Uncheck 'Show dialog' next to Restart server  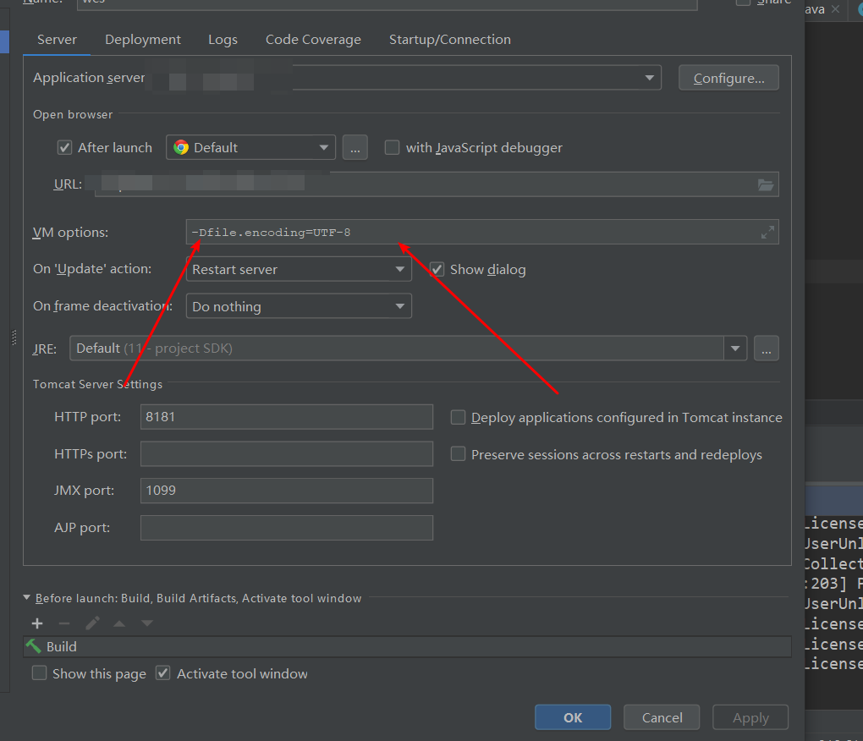(x=437, y=269)
